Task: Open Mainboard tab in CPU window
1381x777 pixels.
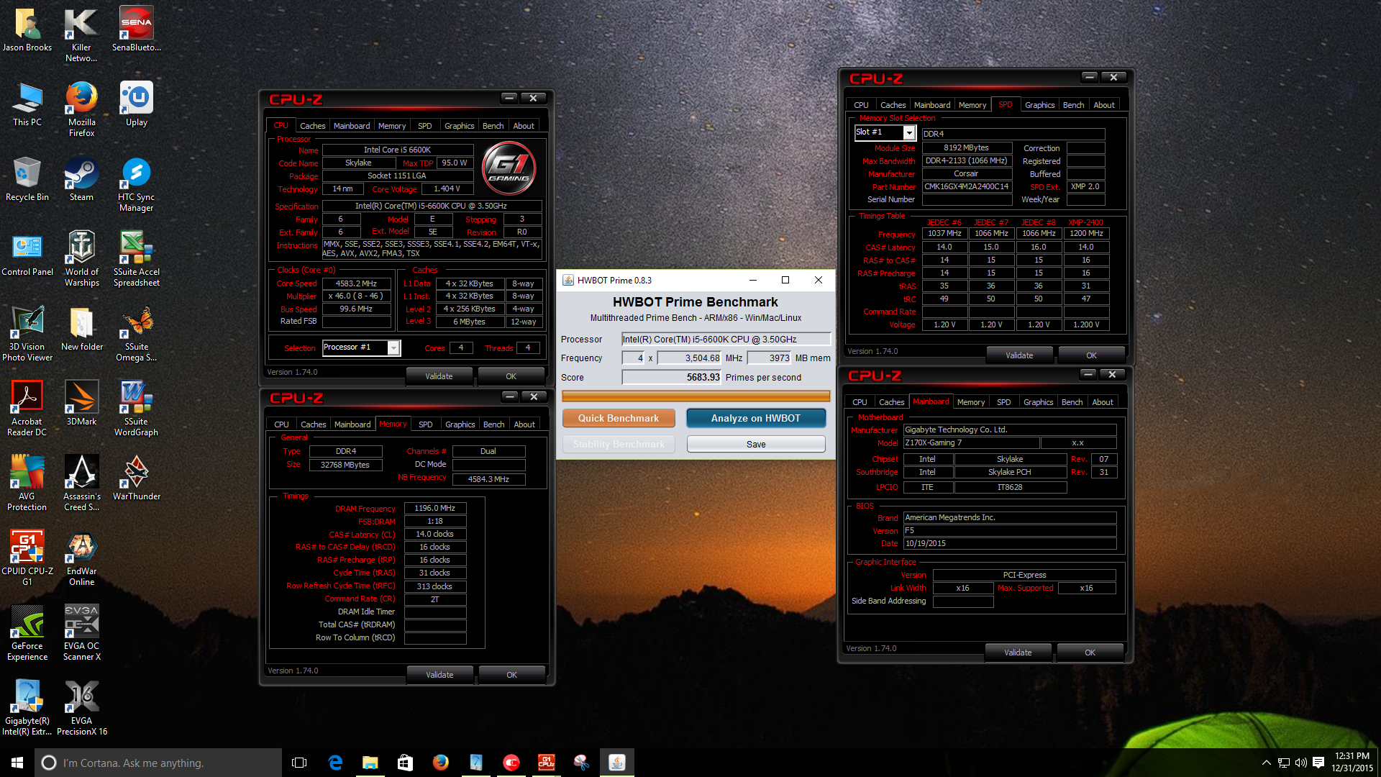Action: 352,126
